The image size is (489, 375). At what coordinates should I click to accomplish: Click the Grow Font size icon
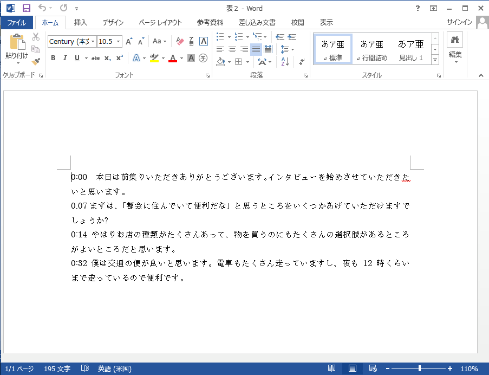[x=129, y=41]
